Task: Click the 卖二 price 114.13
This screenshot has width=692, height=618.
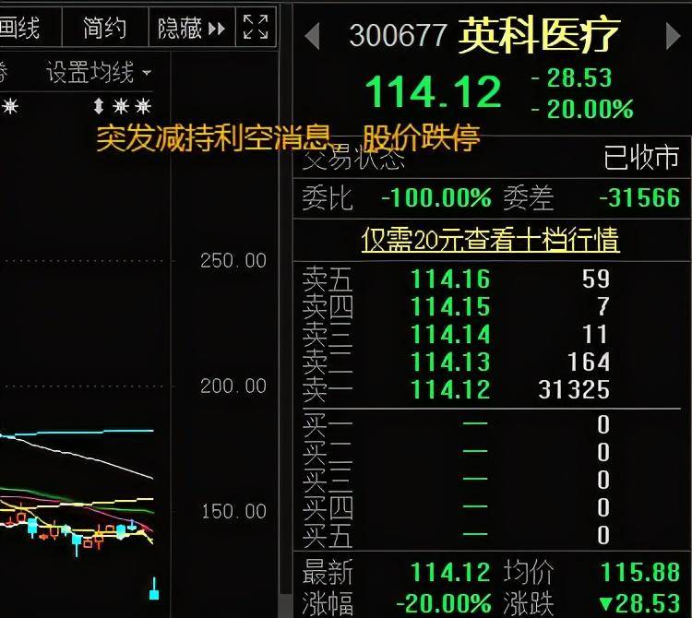Action: click(450, 362)
